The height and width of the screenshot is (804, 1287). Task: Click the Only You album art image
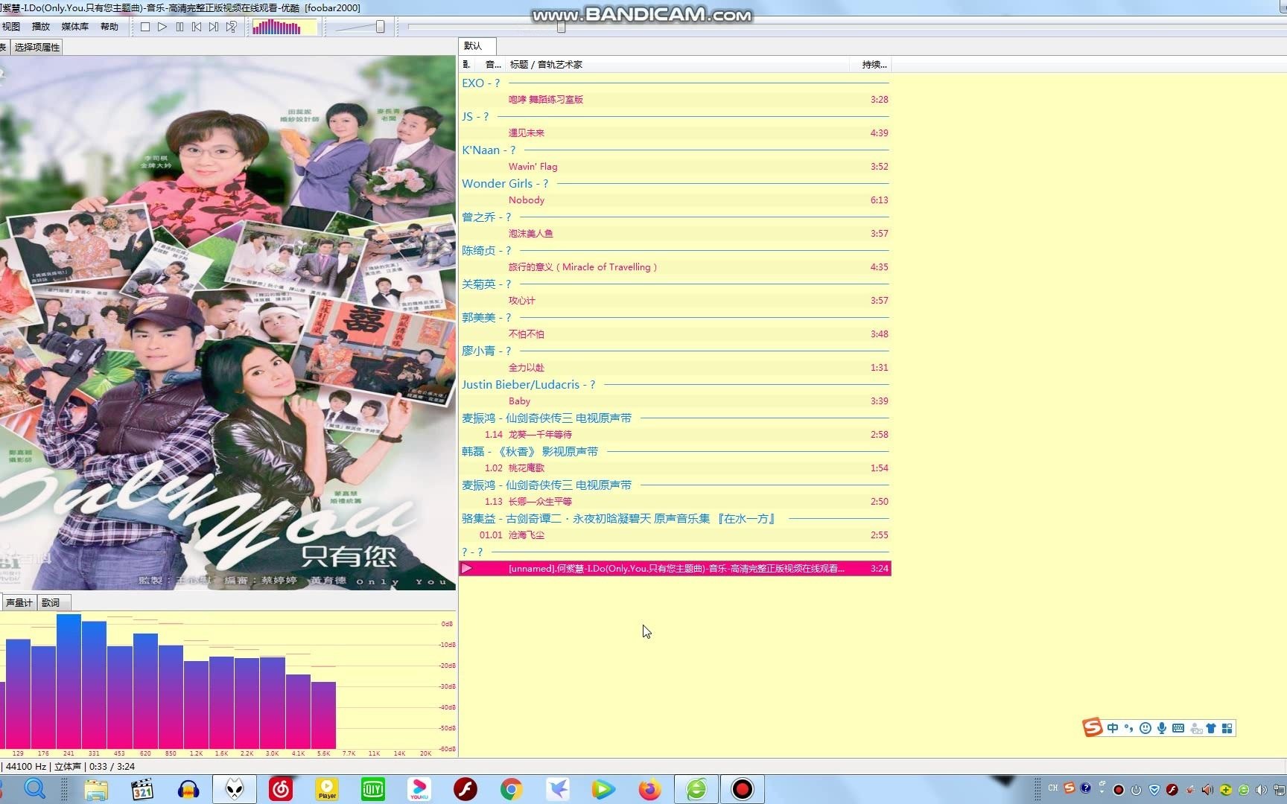(228, 323)
